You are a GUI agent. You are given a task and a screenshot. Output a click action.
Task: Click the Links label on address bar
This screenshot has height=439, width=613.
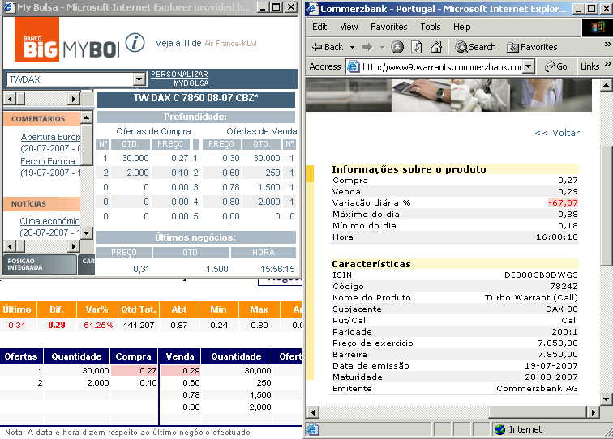tap(590, 66)
